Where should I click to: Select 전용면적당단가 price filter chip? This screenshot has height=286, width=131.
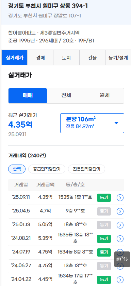coord(86,169)
